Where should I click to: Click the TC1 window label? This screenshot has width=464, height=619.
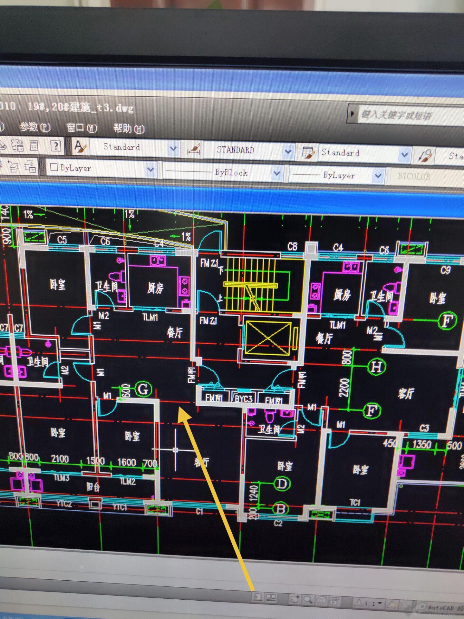(x=355, y=503)
